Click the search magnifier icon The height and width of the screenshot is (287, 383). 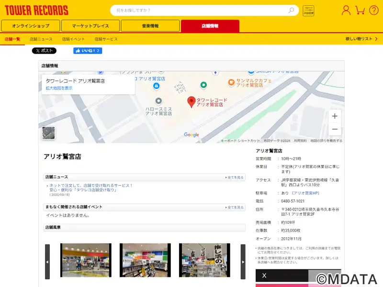pyautogui.click(x=291, y=10)
